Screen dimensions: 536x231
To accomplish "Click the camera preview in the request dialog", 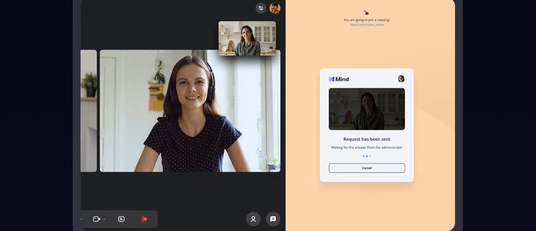I will click(x=367, y=109).
